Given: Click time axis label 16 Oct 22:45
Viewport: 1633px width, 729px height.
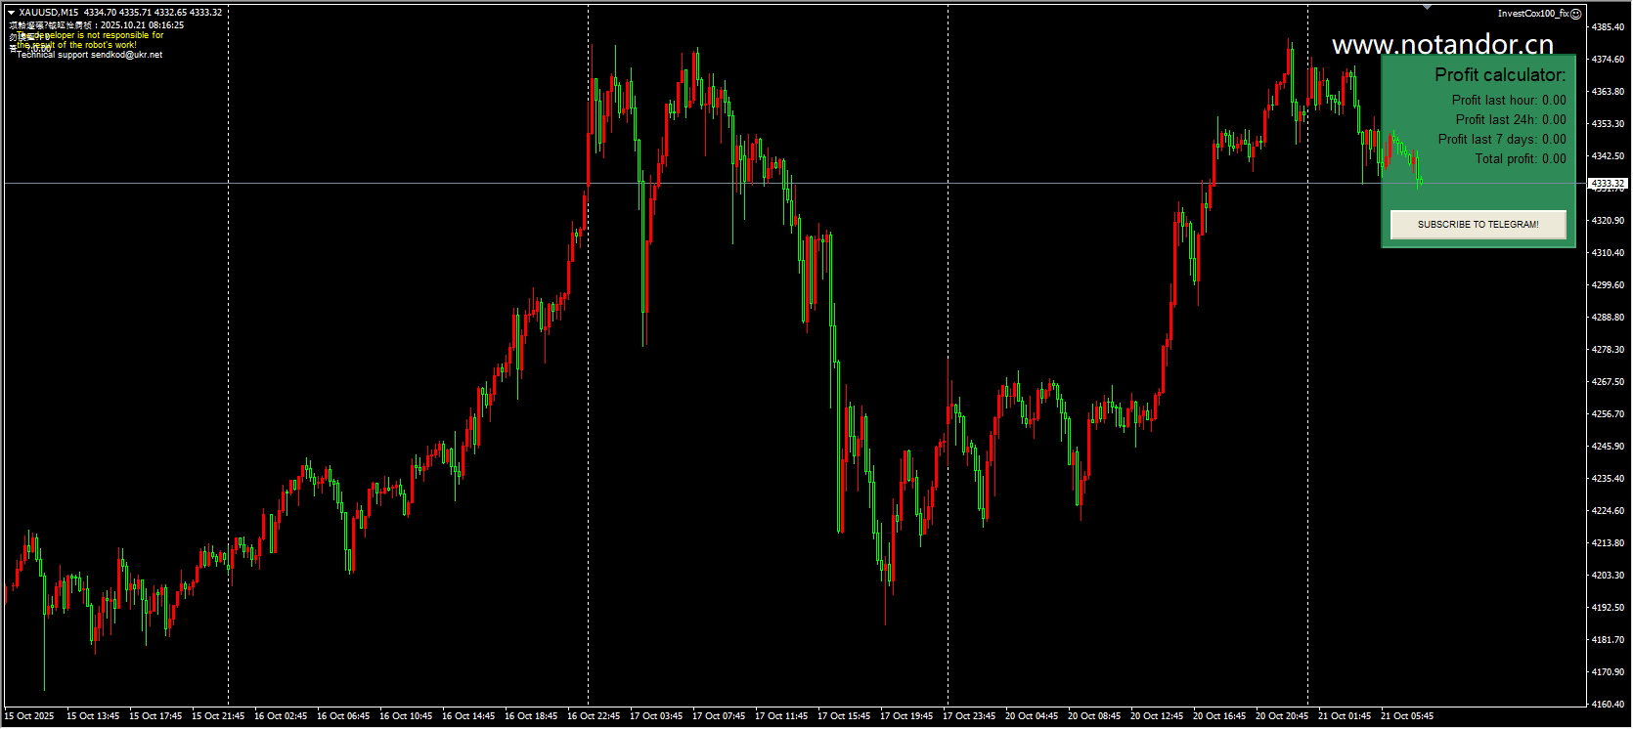Looking at the screenshot, I should [x=594, y=716].
